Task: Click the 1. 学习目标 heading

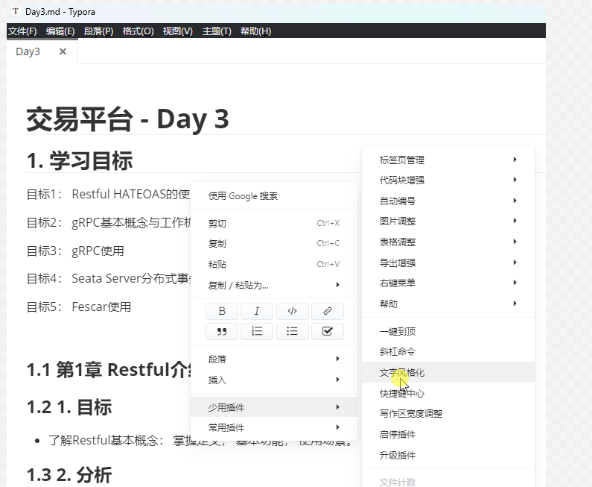Action: click(x=80, y=160)
